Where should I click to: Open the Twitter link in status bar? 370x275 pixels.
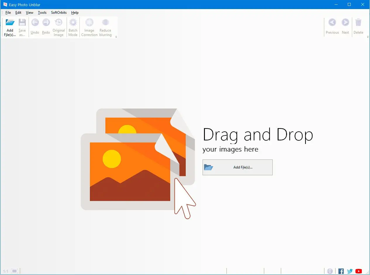pyautogui.click(x=350, y=271)
